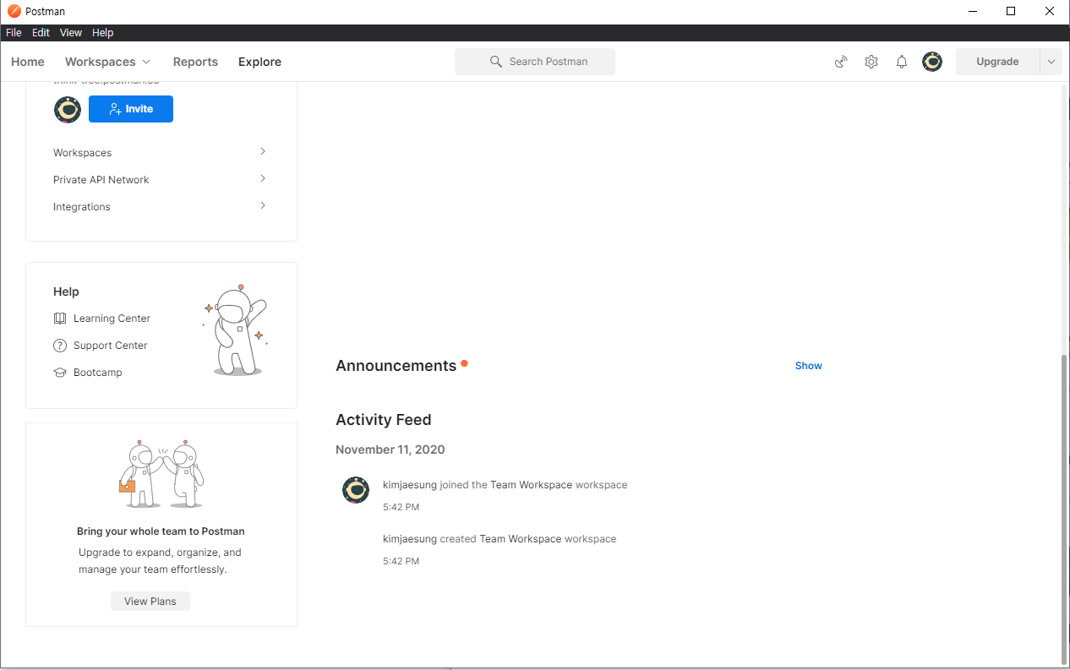
Task: Open the capture requests satellite icon
Action: tap(841, 62)
